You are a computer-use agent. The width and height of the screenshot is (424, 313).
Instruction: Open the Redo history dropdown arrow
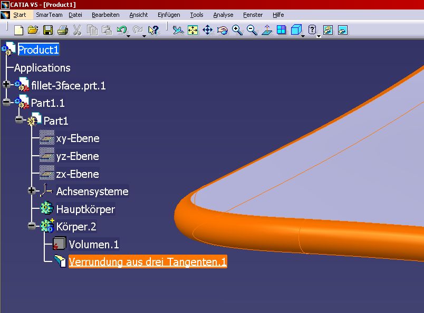click(144, 36)
